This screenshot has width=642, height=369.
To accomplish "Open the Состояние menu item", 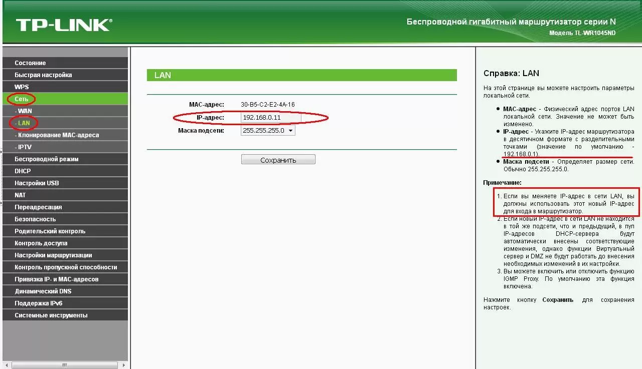I will [x=30, y=63].
